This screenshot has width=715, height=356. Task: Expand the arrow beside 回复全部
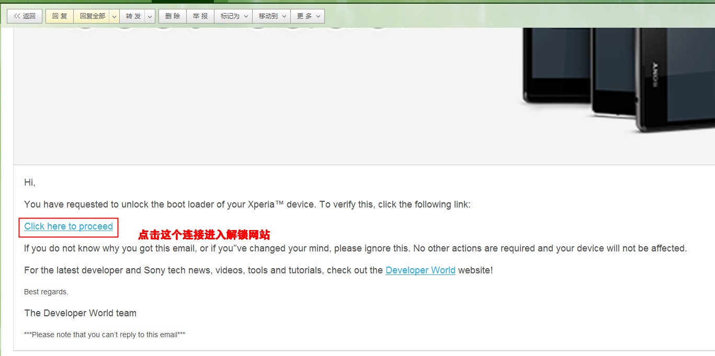point(115,16)
